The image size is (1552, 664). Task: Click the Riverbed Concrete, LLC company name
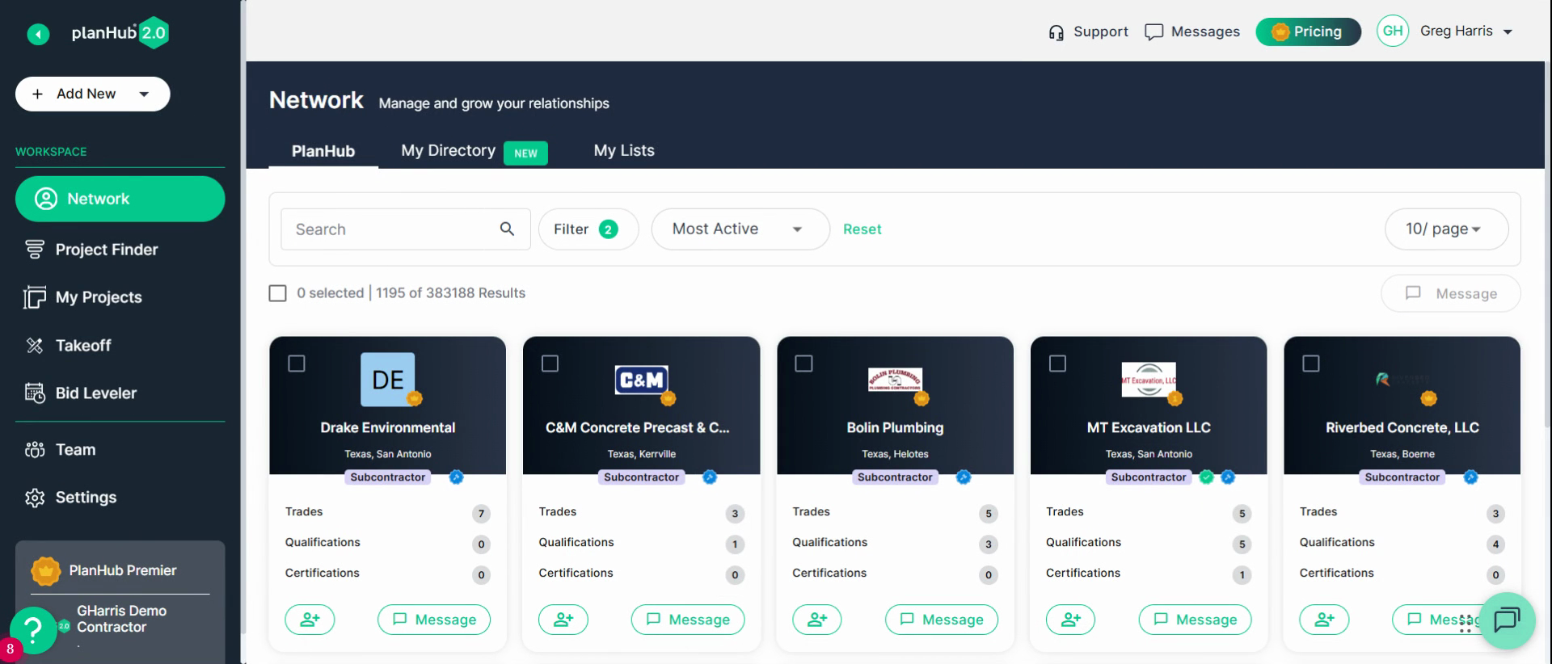(x=1402, y=428)
